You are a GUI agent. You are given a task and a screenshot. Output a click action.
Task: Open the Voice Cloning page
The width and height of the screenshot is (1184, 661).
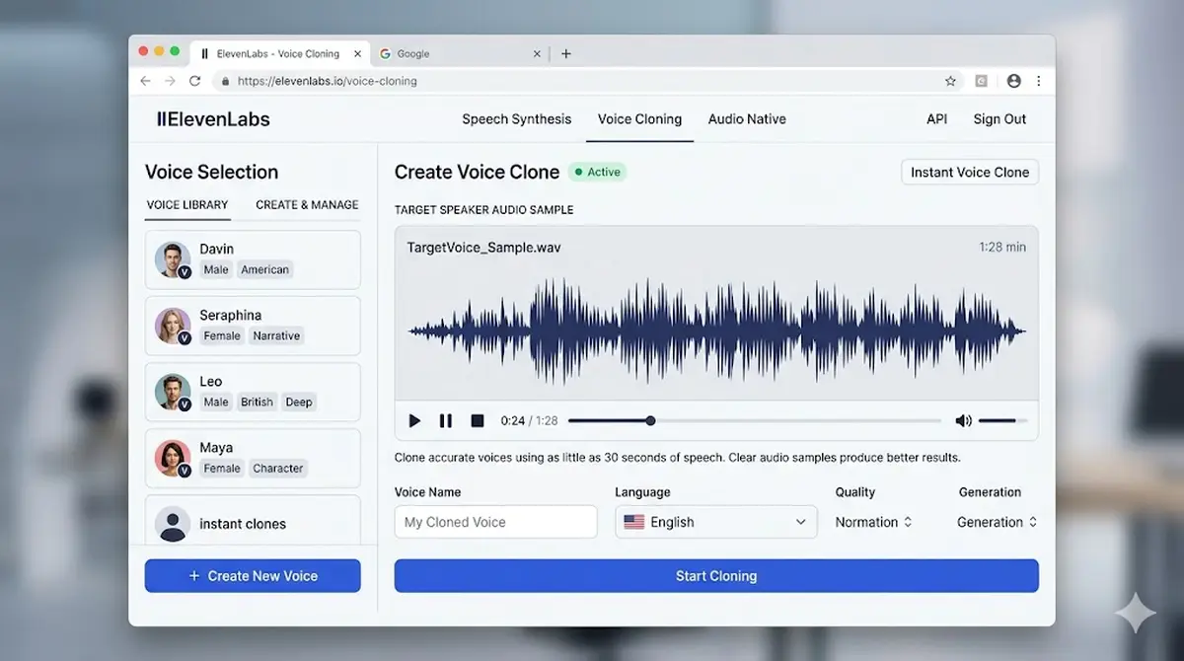pos(639,119)
